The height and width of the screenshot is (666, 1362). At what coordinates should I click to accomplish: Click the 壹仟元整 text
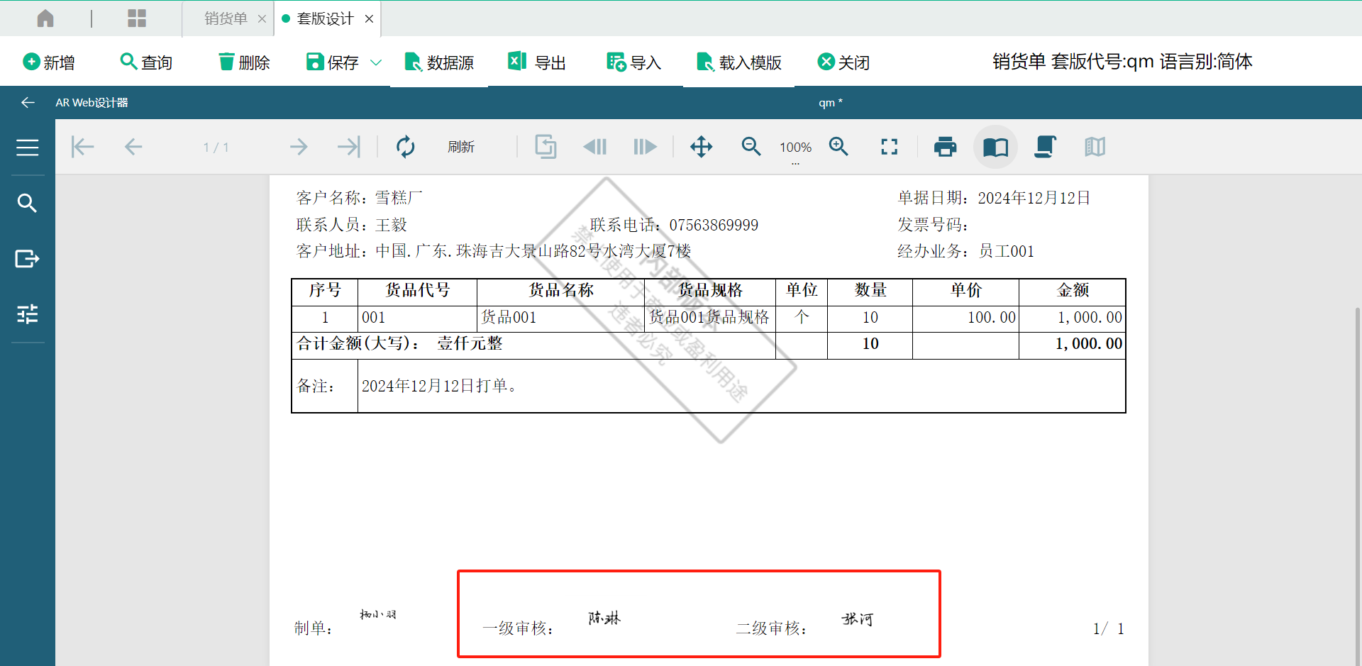coord(470,343)
